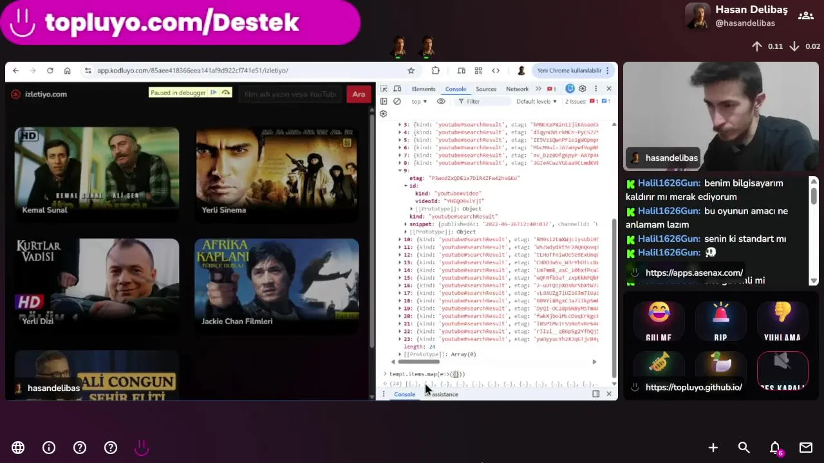Open the Sources tab in DevTools

486,89
